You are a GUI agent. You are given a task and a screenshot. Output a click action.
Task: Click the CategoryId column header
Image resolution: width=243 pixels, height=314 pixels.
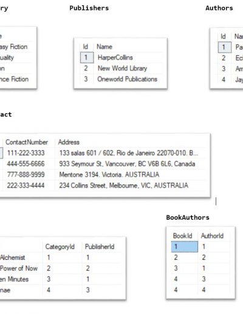tap(60, 246)
